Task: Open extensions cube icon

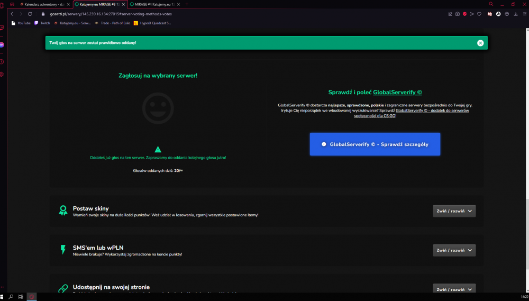Action: tap(507, 14)
